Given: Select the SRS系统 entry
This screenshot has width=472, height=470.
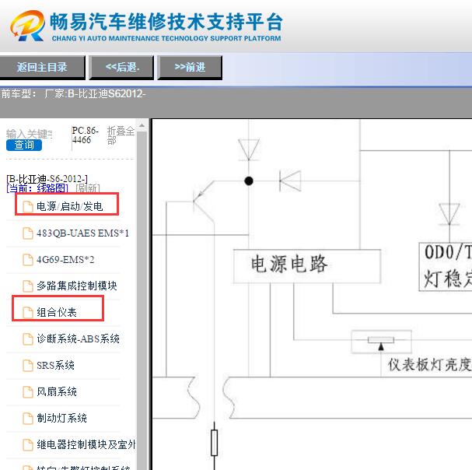Looking at the screenshot, I should (55, 366).
